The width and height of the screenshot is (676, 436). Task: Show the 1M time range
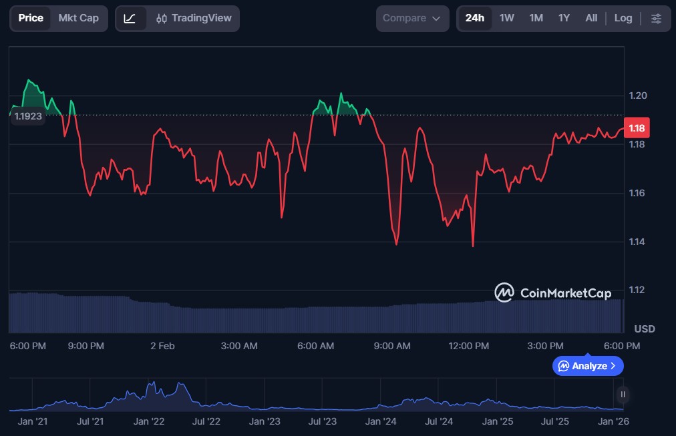point(536,19)
